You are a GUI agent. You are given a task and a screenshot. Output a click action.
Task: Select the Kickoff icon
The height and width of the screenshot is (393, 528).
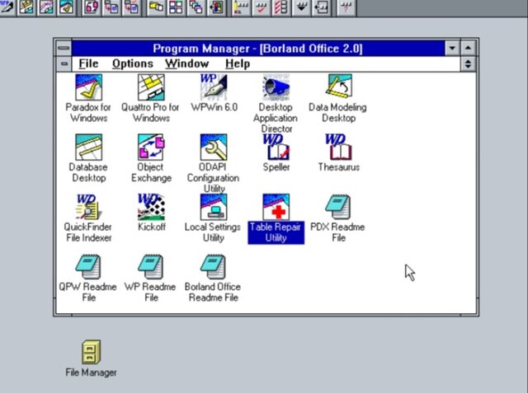[x=151, y=207]
